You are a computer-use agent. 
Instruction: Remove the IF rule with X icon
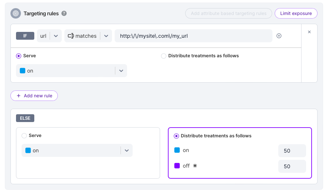click(309, 32)
